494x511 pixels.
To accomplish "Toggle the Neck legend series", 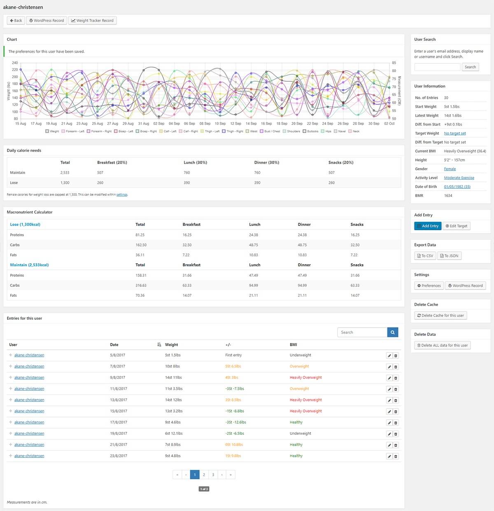I will (354, 131).
